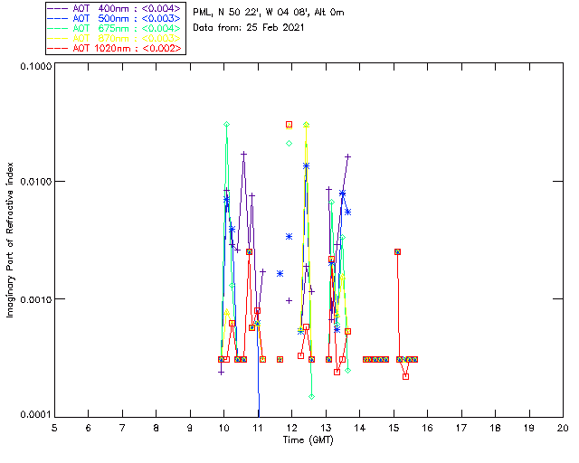
Task: Click the lowest red square near 15.4 GMT
Action: pyautogui.click(x=406, y=376)
